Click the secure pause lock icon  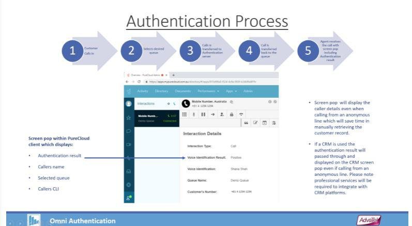[232, 114]
